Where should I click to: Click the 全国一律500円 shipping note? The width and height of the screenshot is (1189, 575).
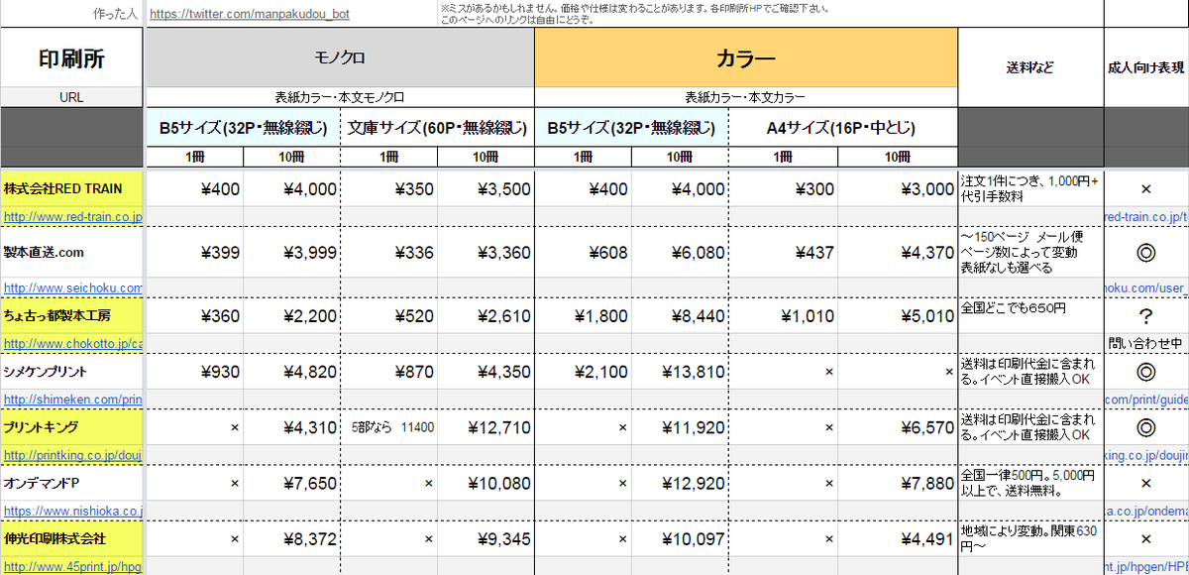[x=1030, y=483]
